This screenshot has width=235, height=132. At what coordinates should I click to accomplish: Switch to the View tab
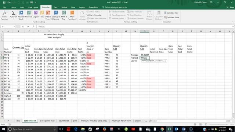point(73,7)
